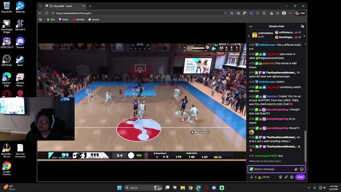Screen dimensions: 341x192
Task: Open woozyfamgaming name on BustaTV message
Action: 277,128
